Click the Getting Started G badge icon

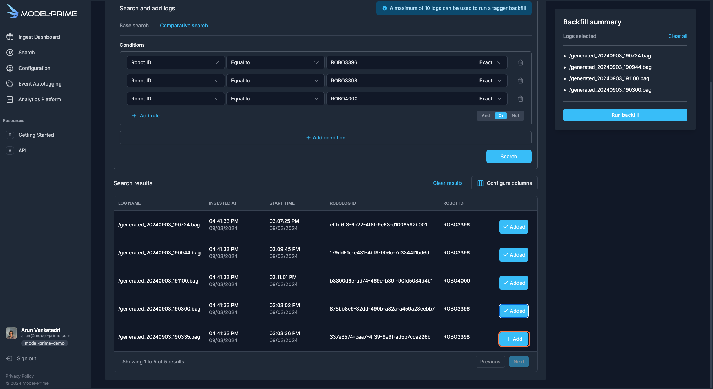point(10,135)
